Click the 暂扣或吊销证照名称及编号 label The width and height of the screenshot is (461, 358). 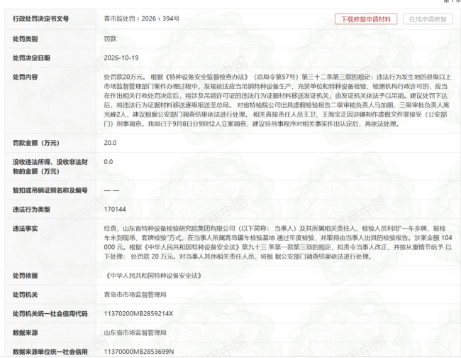coord(50,190)
